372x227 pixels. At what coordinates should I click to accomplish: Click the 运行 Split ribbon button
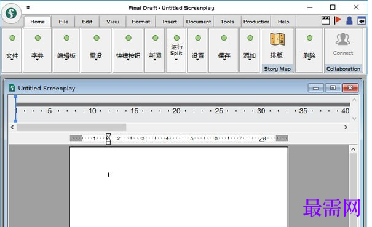pyautogui.click(x=176, y=50)
